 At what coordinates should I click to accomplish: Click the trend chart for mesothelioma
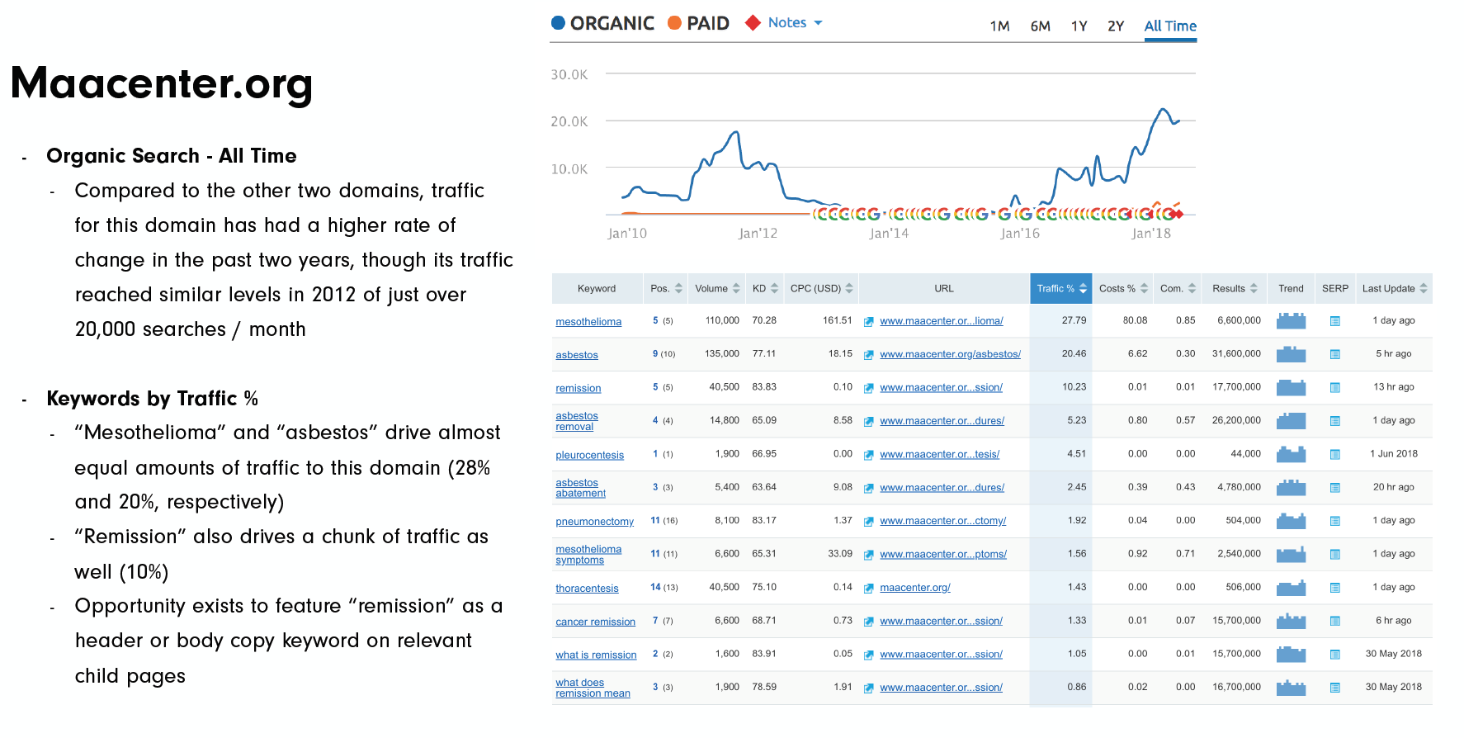coord(1291,320)
